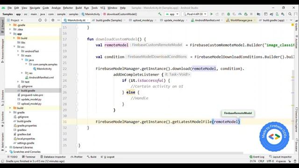The width and height of the screenshot is (299, 168).
Task: Click the Debug app bug icon
Action: tap(228, 14)
